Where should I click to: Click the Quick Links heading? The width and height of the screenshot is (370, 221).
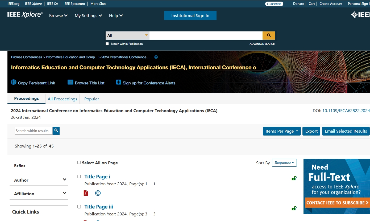pos(26,212)
